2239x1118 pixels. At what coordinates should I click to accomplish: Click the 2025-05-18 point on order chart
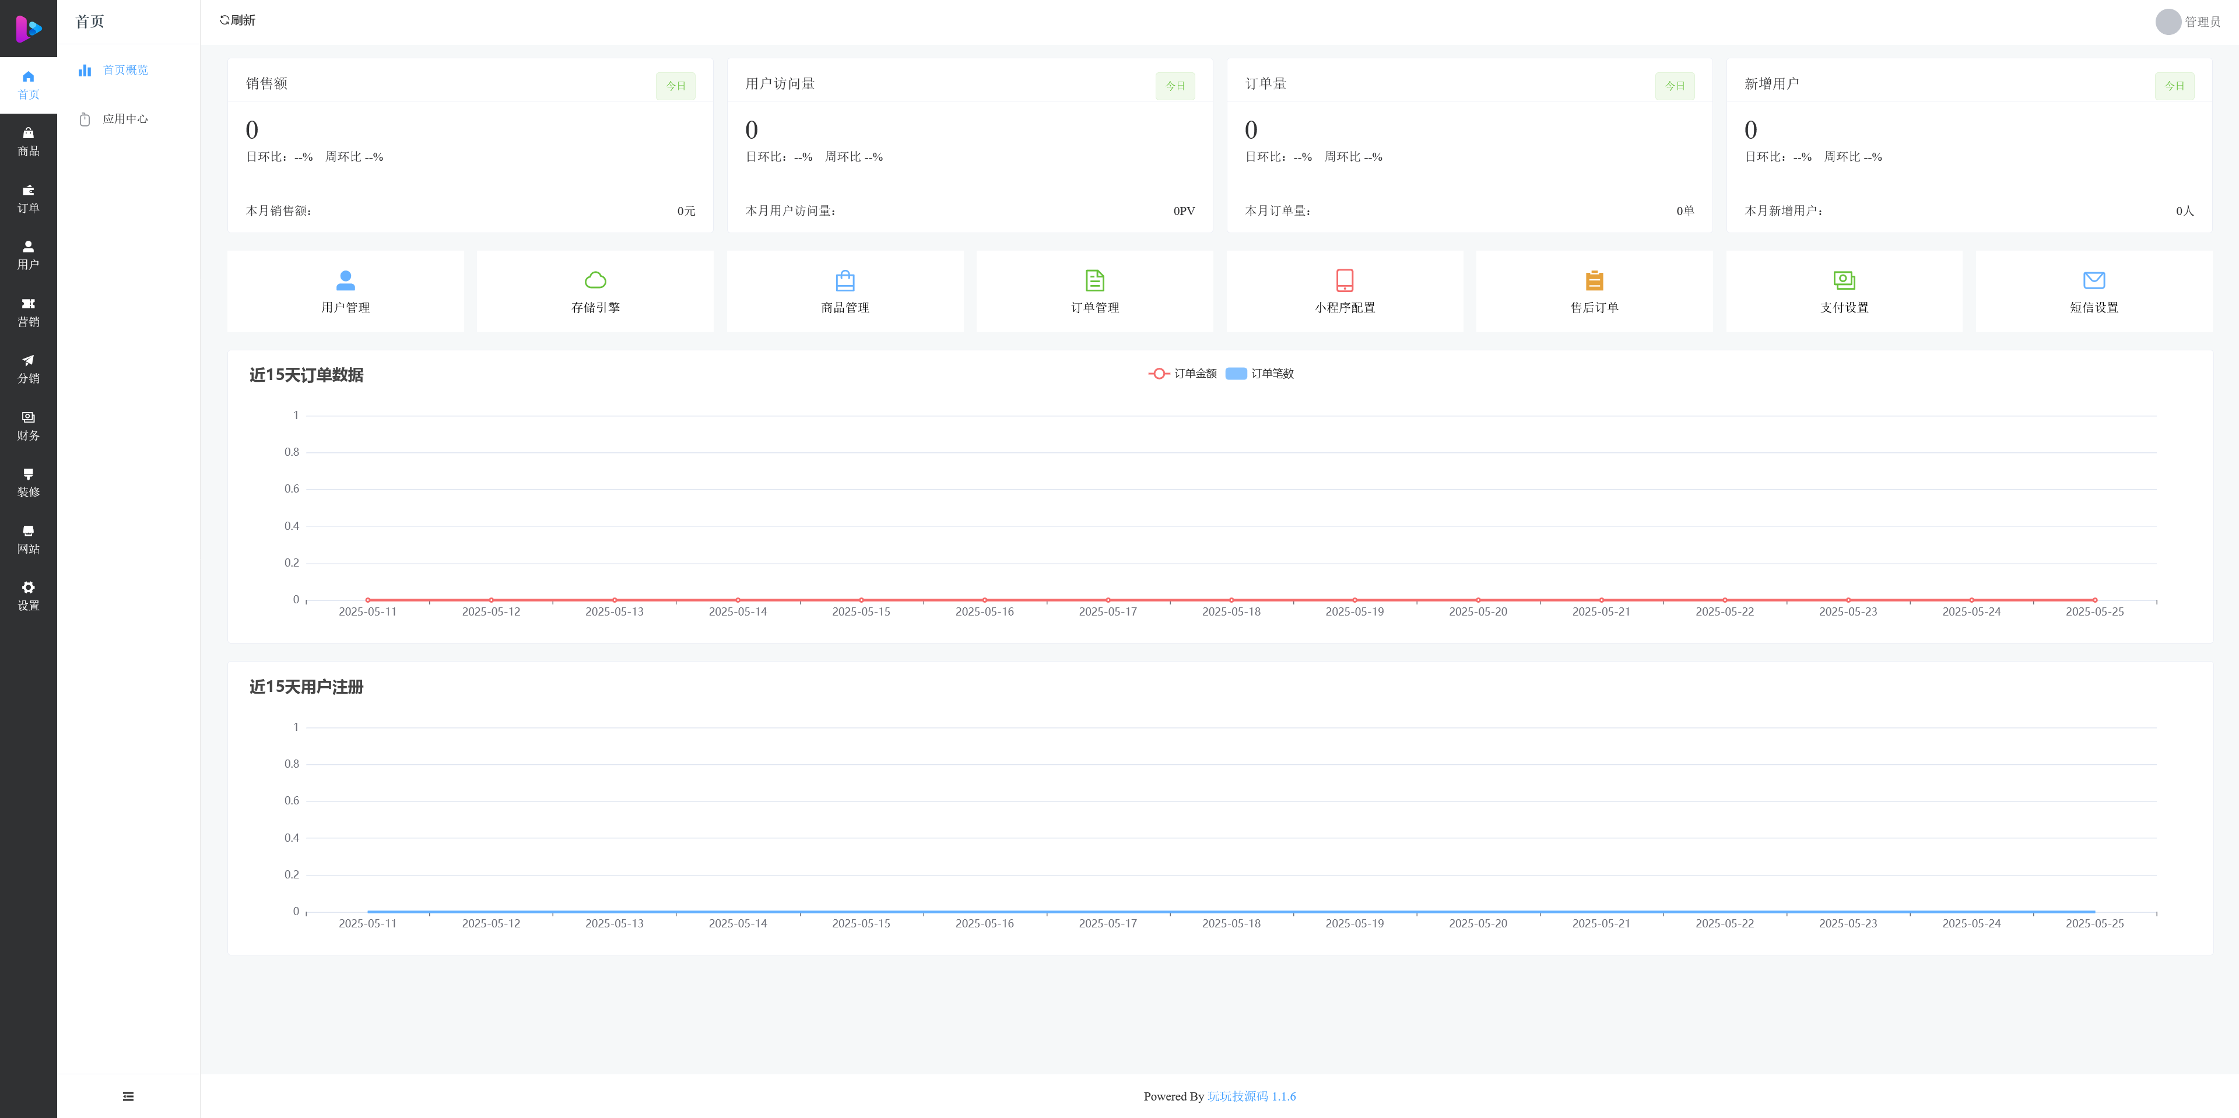1231,599
